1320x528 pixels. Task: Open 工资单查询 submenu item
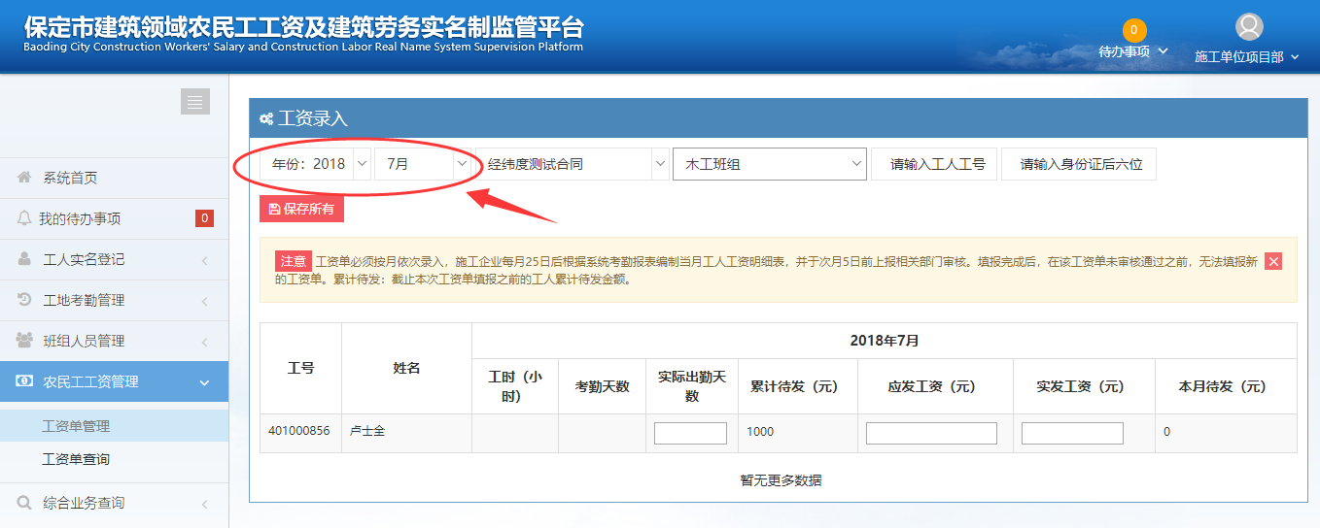click(x=76, y=459)
